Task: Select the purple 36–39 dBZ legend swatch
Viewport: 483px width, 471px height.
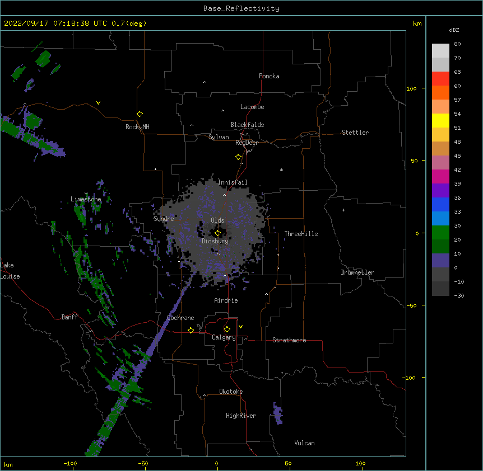Action: 440,191
